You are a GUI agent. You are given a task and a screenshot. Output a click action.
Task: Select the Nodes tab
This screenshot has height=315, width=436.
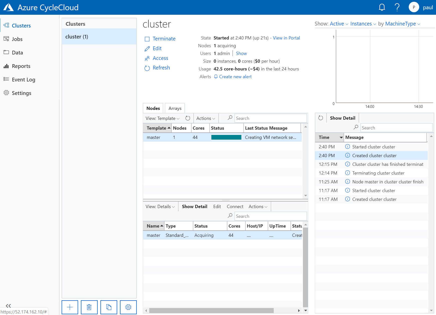153,108
